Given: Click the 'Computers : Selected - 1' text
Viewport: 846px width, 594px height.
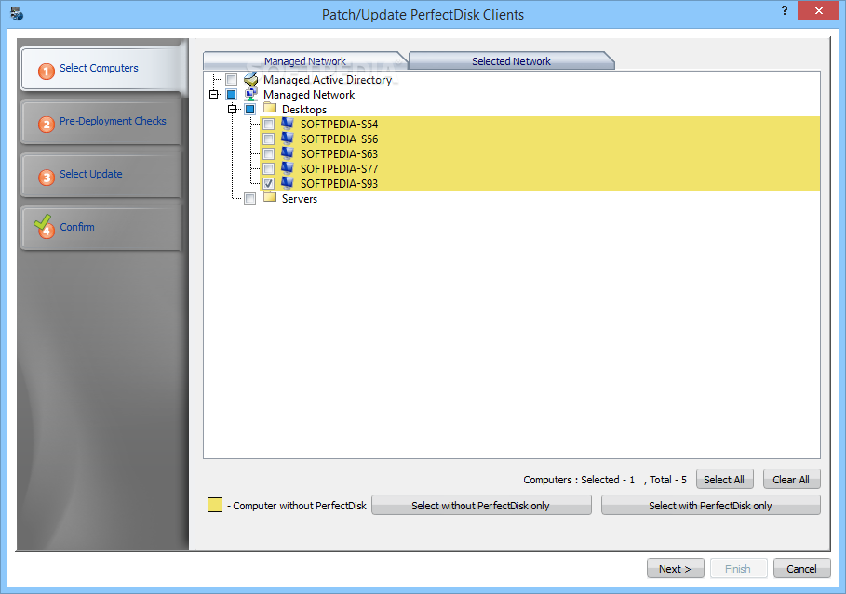Looking at the screenshot, I should (579, 480).
